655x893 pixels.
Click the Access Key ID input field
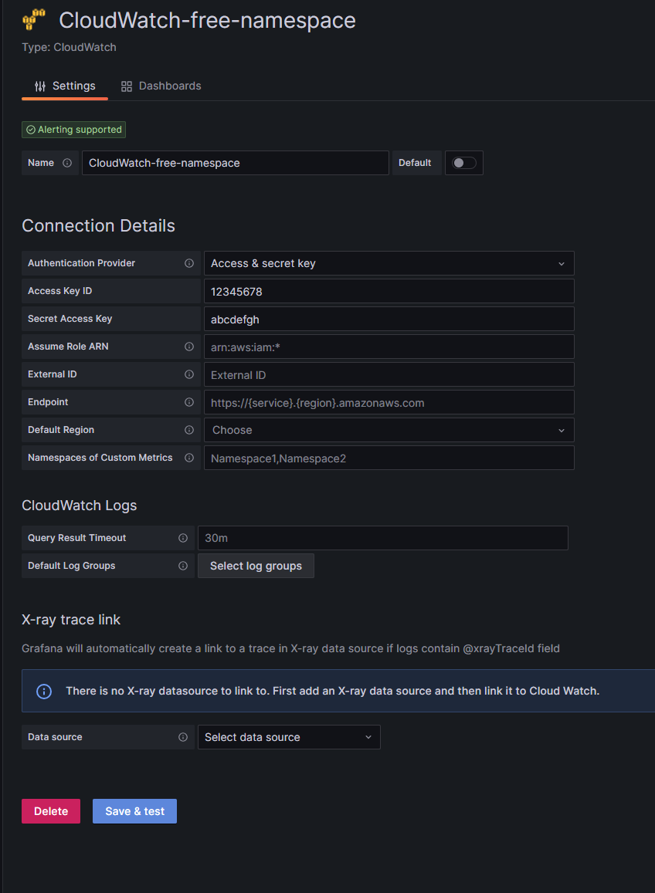[x=389, y=291]
